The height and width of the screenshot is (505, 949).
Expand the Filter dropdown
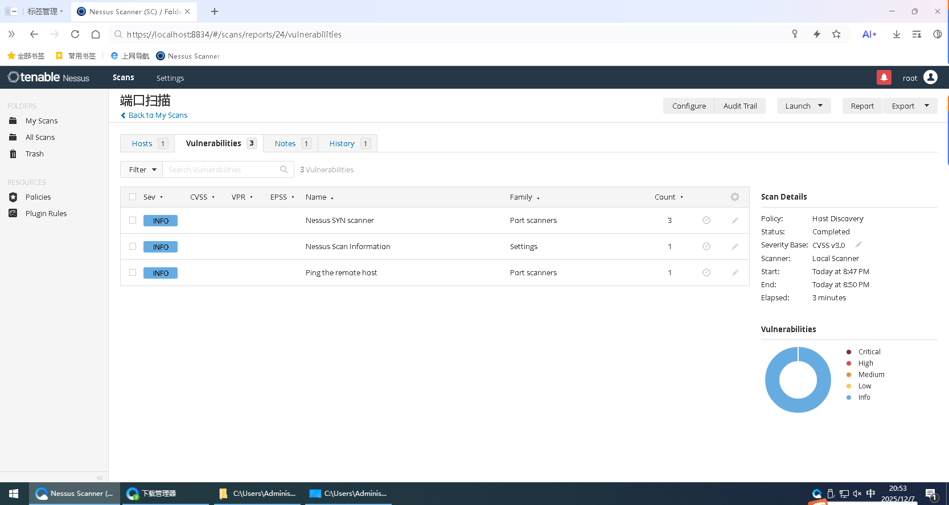[142, 169]
